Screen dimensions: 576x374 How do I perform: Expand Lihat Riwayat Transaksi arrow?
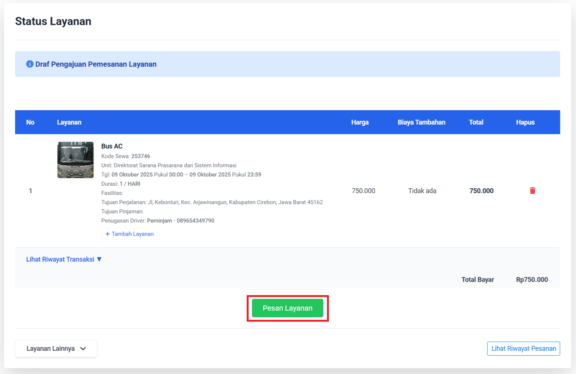(99, 259)
